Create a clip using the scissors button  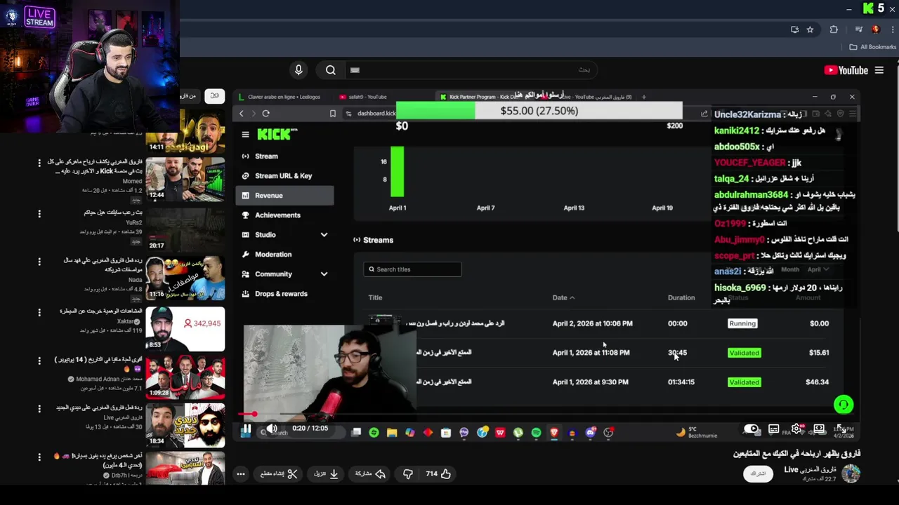coord(279,474)
